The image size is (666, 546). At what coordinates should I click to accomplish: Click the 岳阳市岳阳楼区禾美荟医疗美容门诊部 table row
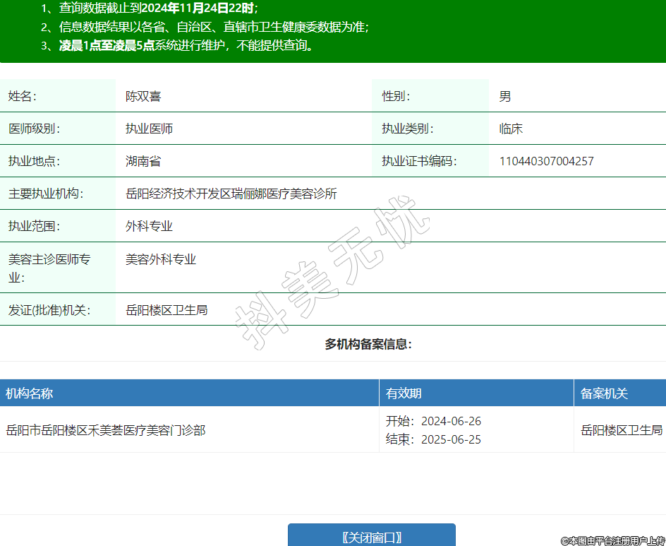coord(106,429)
